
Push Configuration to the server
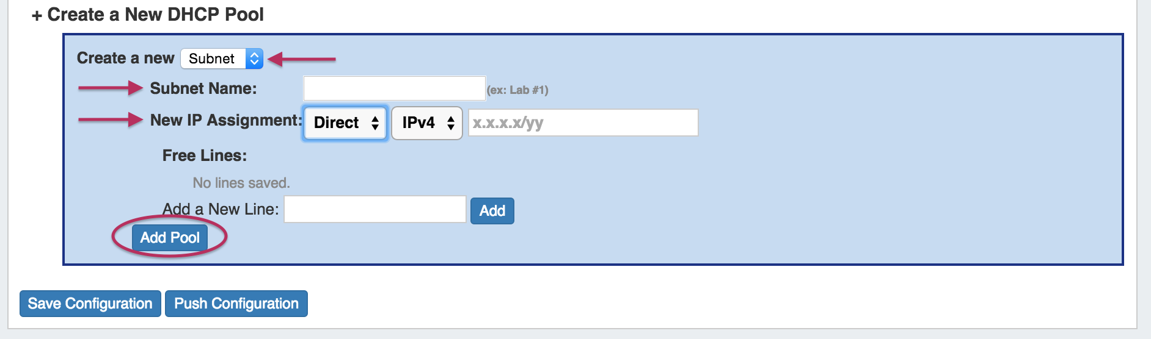(236, 304)
